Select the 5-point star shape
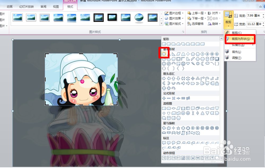 178,128
